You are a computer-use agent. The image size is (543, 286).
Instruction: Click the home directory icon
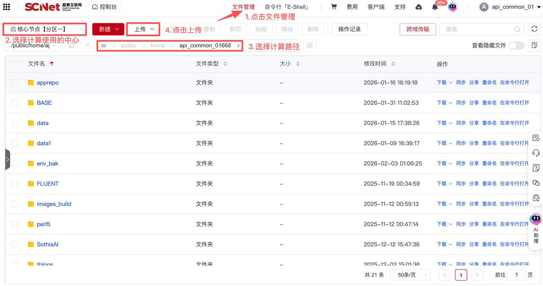click(x=71, y=46)
